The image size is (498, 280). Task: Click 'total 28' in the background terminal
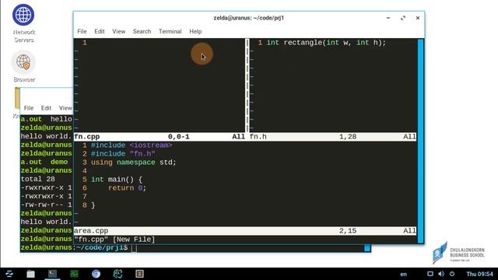[x=38, y=179]
